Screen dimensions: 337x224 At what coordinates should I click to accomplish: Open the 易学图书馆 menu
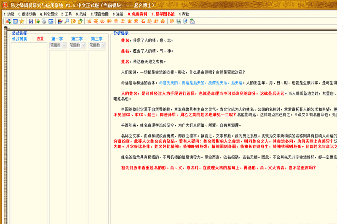click(162, 14)
